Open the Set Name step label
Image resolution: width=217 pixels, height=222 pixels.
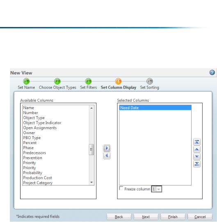point(26,87)
